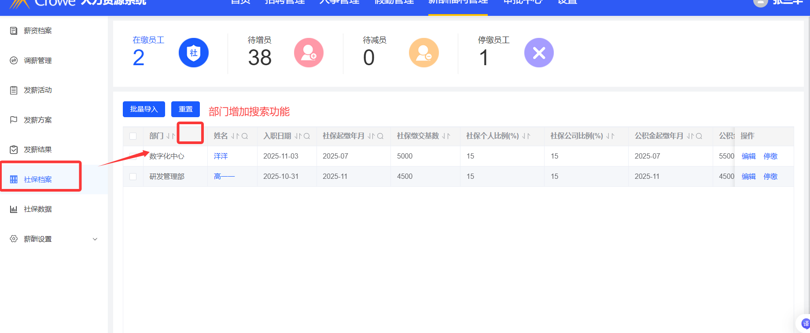Check the checkbox for the 研发管理部 row
The height and width of the screenshot is (333, 810).
pyautogui.click(x=133, y=177)
